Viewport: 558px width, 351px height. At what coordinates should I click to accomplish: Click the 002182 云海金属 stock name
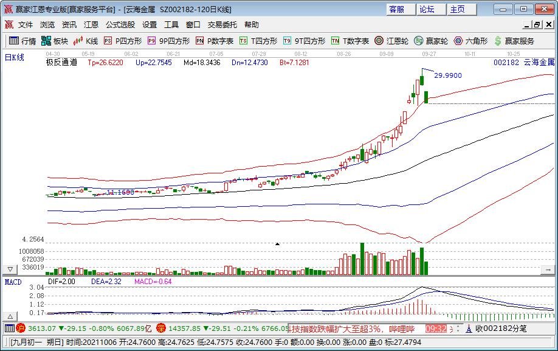tap(524, 63)
